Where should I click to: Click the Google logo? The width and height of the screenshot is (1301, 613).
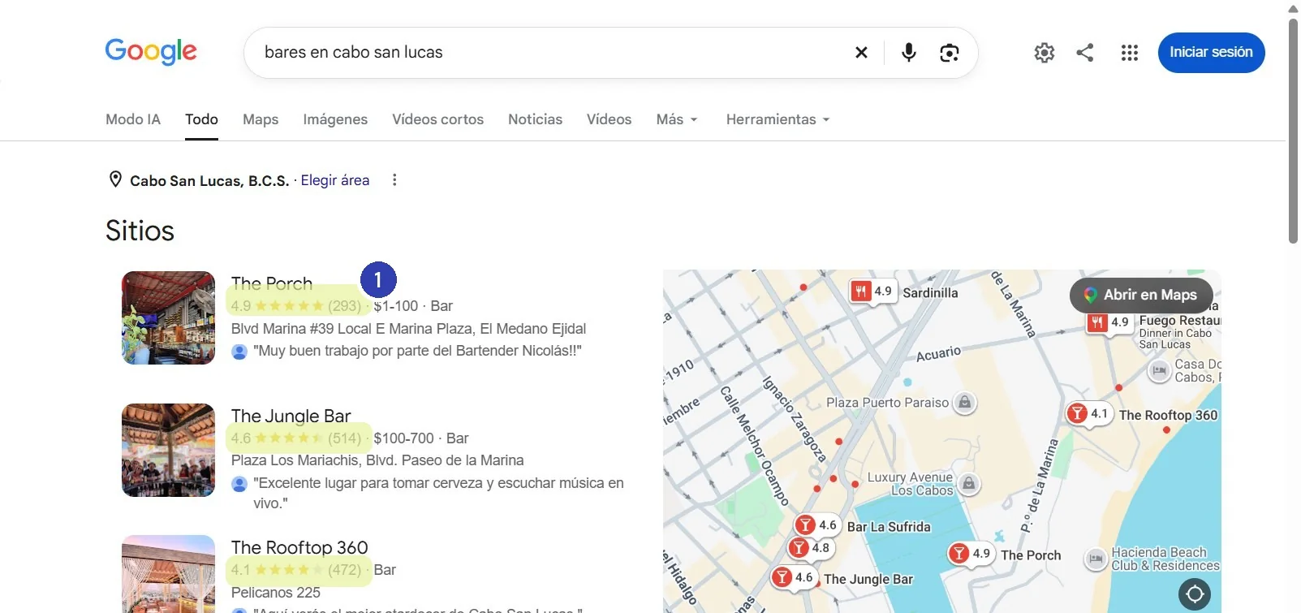pyautogui.click(x=151, y=51)
